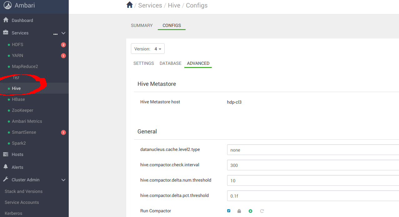Image resolution: width=399 pixels, height=217 pixels.
Task: Click the green plus icon on Run Compactor row
Action: pyautogui.click(x=250, y=211)
